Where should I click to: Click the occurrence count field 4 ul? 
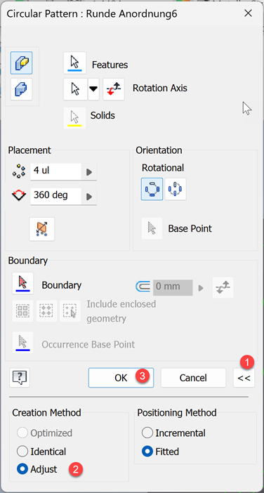[x=55, y=171]
